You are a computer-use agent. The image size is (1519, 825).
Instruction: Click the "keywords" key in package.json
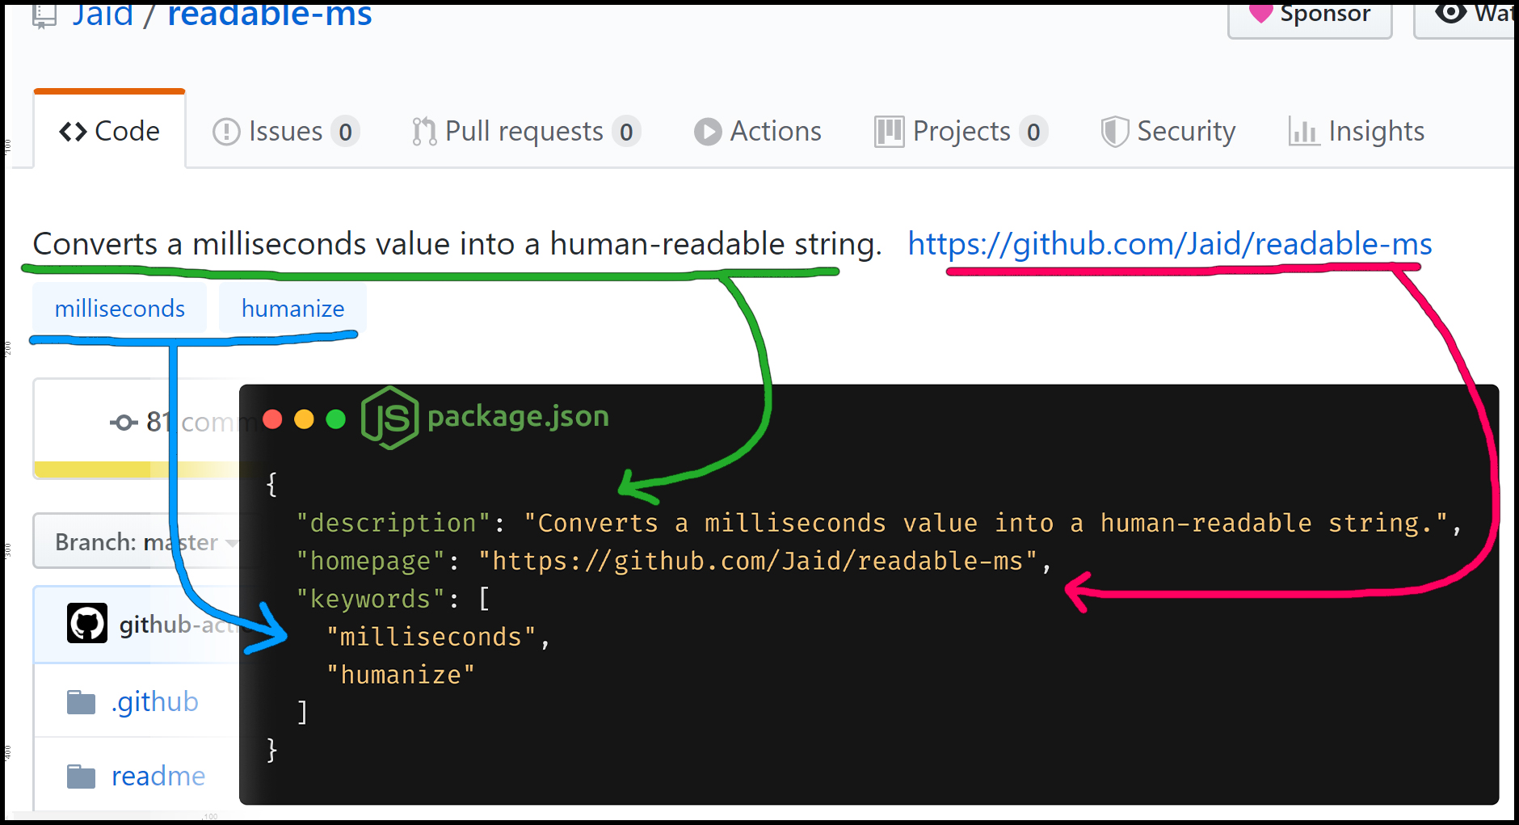(371, 599)
